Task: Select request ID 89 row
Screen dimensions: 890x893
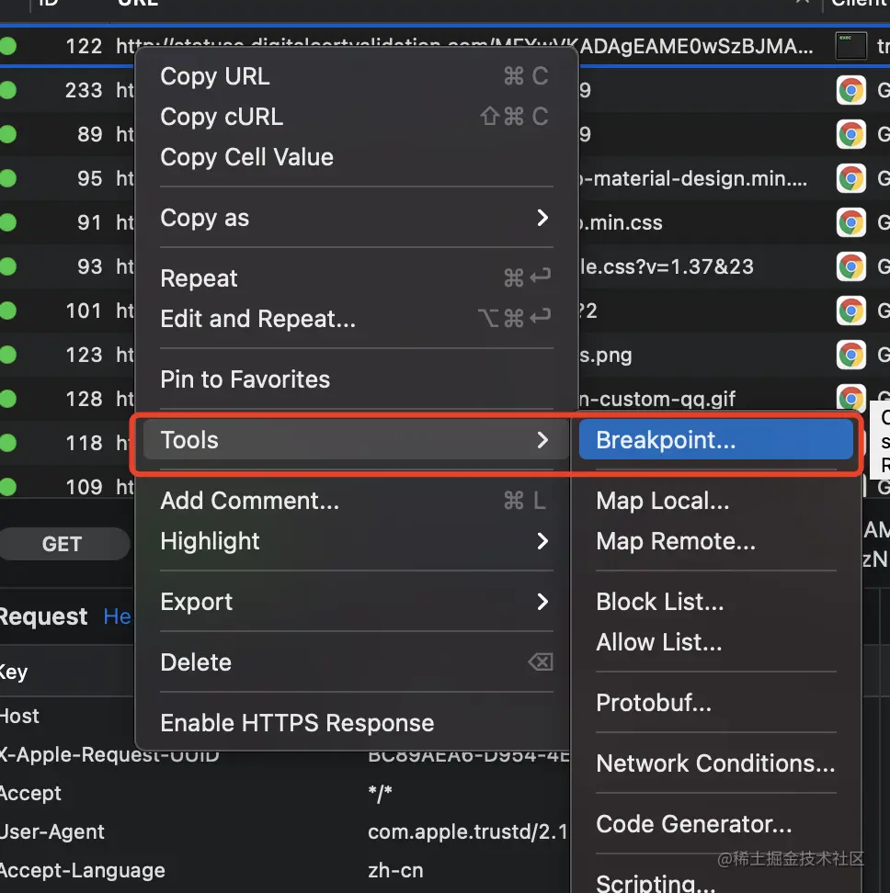Action: (89, 134)
